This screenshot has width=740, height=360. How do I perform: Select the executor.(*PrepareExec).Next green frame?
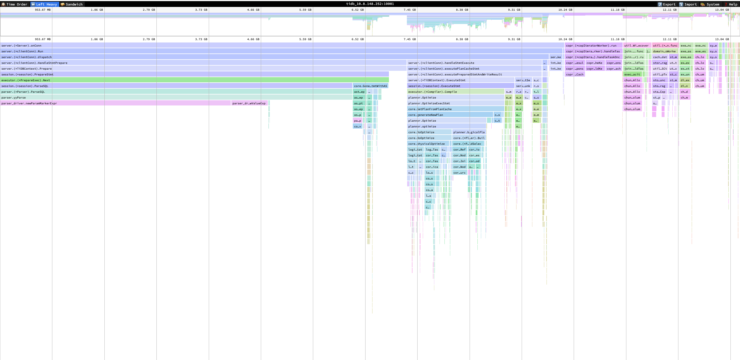[x=194, y=80]
